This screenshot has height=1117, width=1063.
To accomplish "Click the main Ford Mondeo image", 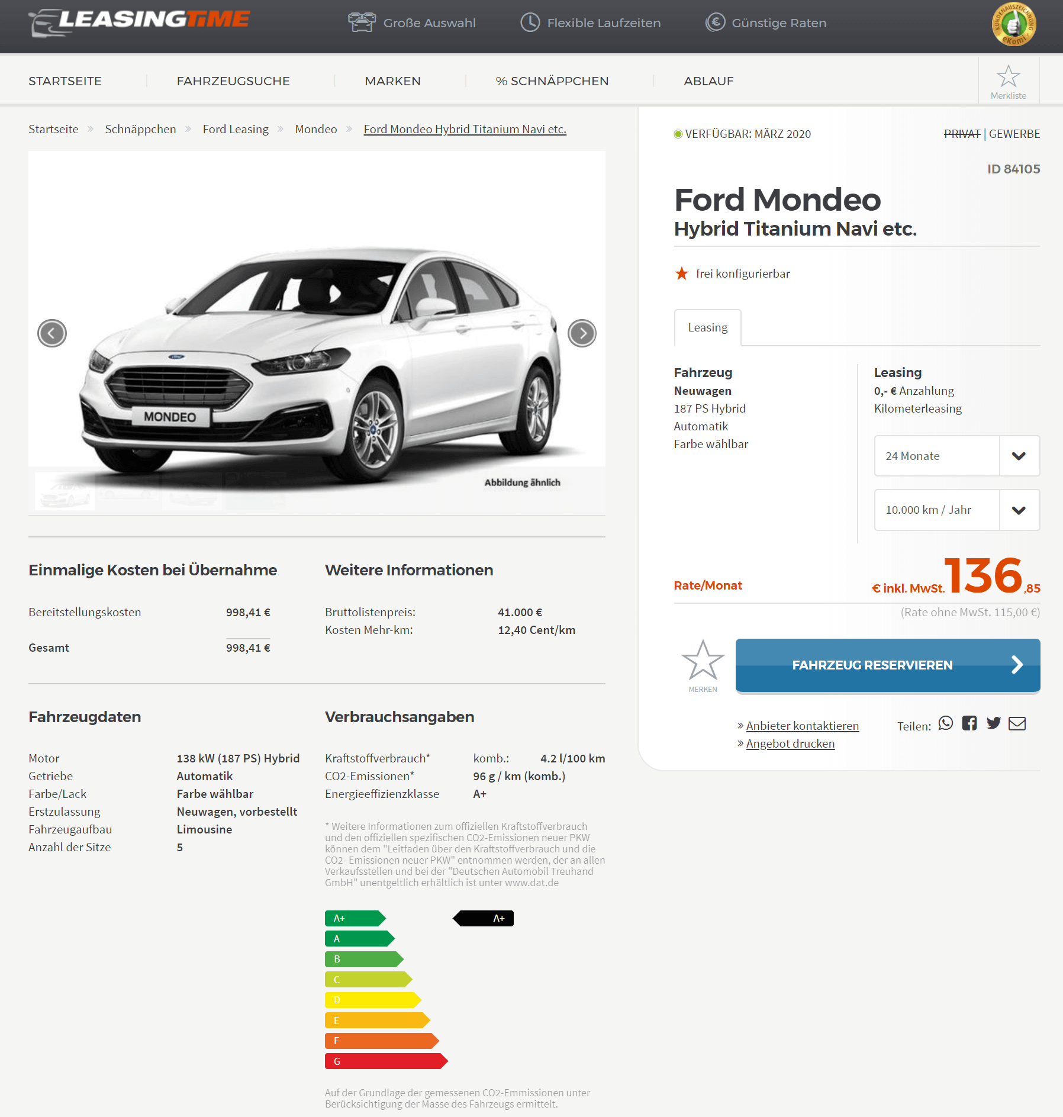I will (317, 333).
